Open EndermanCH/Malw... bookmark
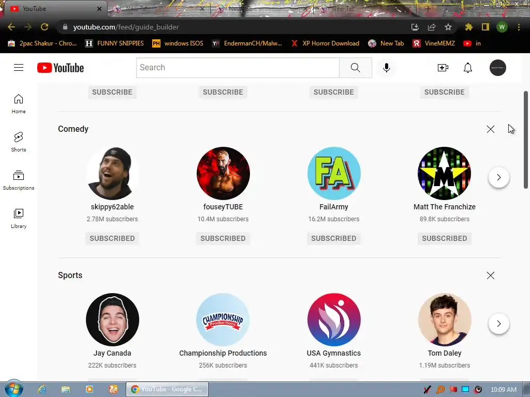 tap(247, 43)
